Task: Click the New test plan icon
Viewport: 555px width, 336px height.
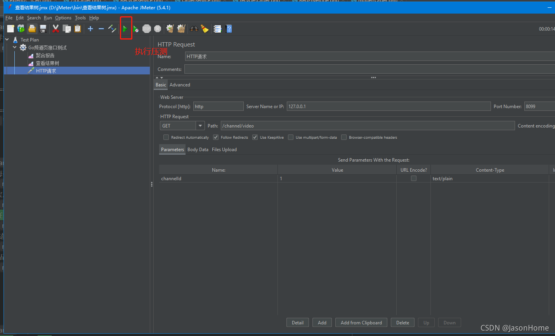Action: pos(10,29)
